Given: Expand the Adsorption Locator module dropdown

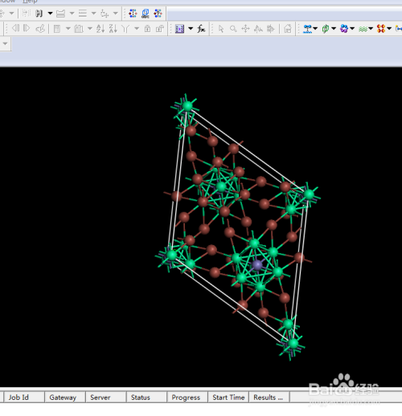Looking at the screenshot, I should (x=315, y=28).
